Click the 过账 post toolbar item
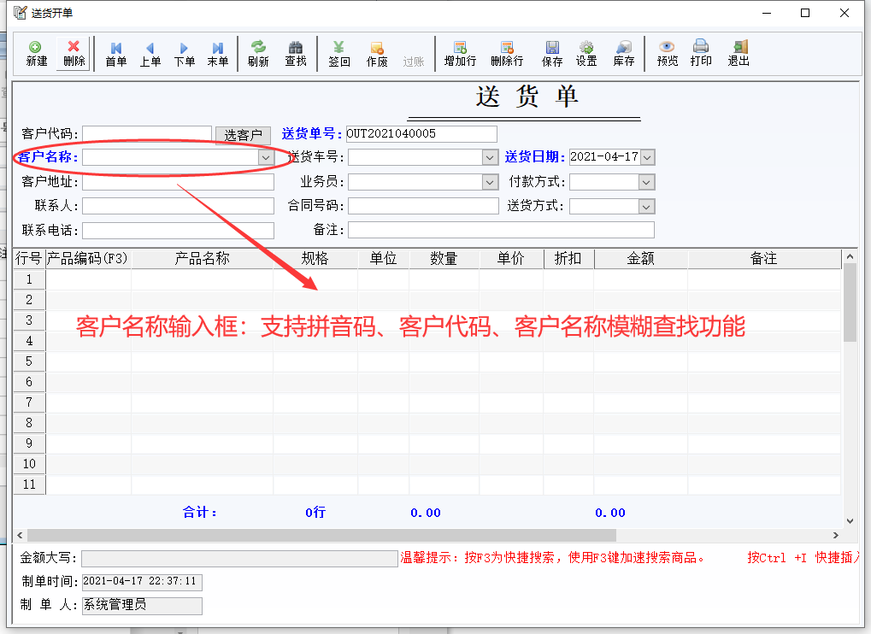Viewport: 871px width, 634px height. pyautogui.click(x=414, y=61)
